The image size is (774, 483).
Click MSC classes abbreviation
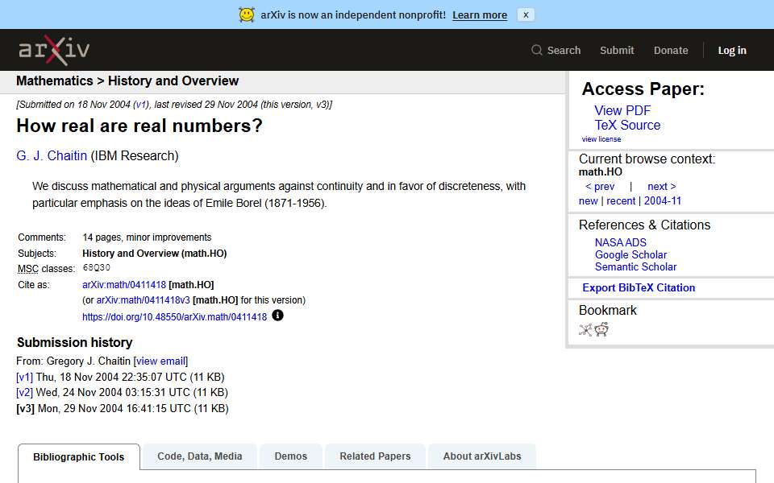28,269
